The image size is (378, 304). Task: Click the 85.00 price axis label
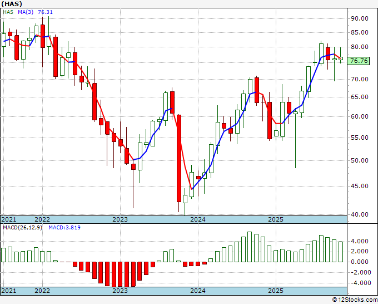point(360,32)
